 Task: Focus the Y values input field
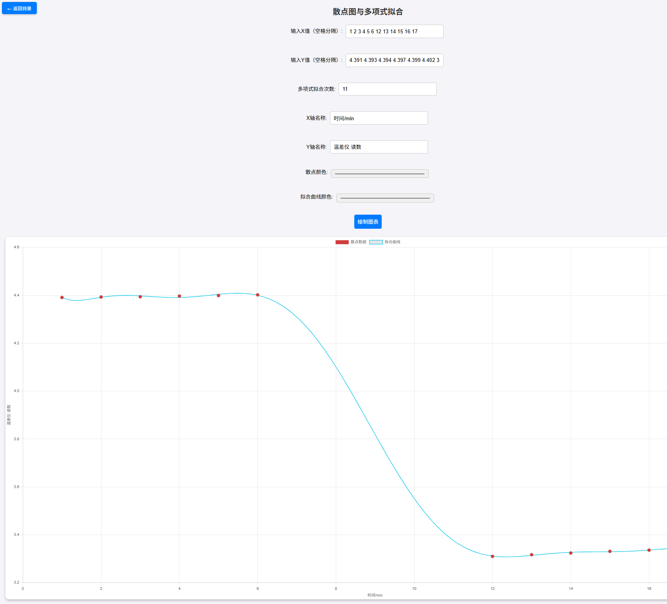[394, 60]
